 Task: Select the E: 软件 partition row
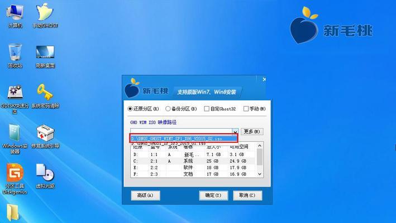(193, 168)
